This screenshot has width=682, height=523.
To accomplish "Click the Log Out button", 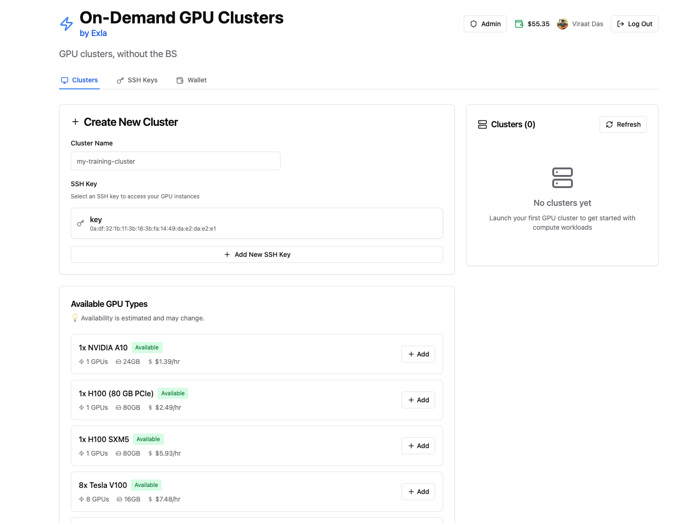I will 635,24.
